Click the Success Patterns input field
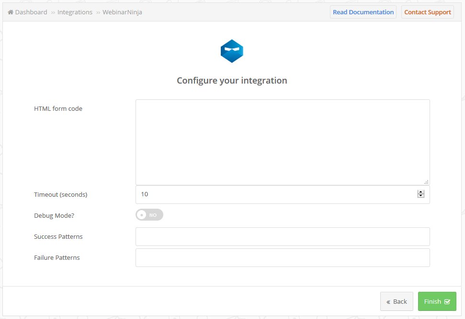The width and height of the screenshot is (465, 319). pyautogui.click(x=283, y=236)
